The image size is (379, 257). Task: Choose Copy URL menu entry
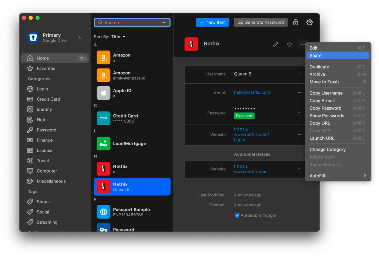click(338, 123)
